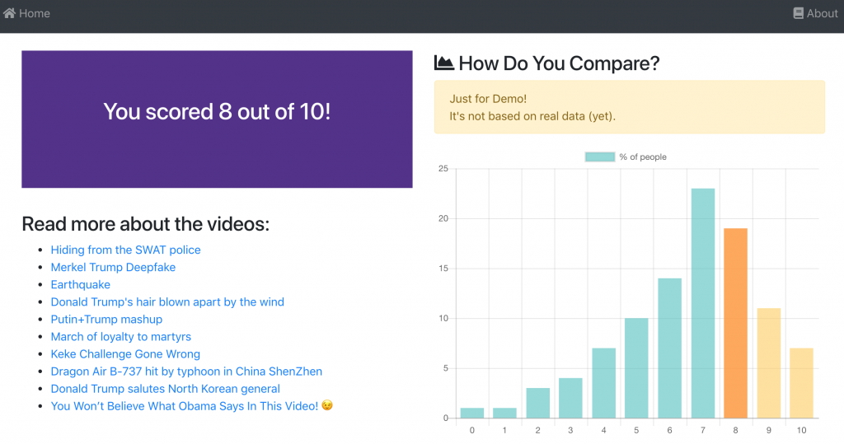This screenshot has height=444, width=844.
Task: Click the 'How Do You Compare?' heading
Action: point(559,63)
